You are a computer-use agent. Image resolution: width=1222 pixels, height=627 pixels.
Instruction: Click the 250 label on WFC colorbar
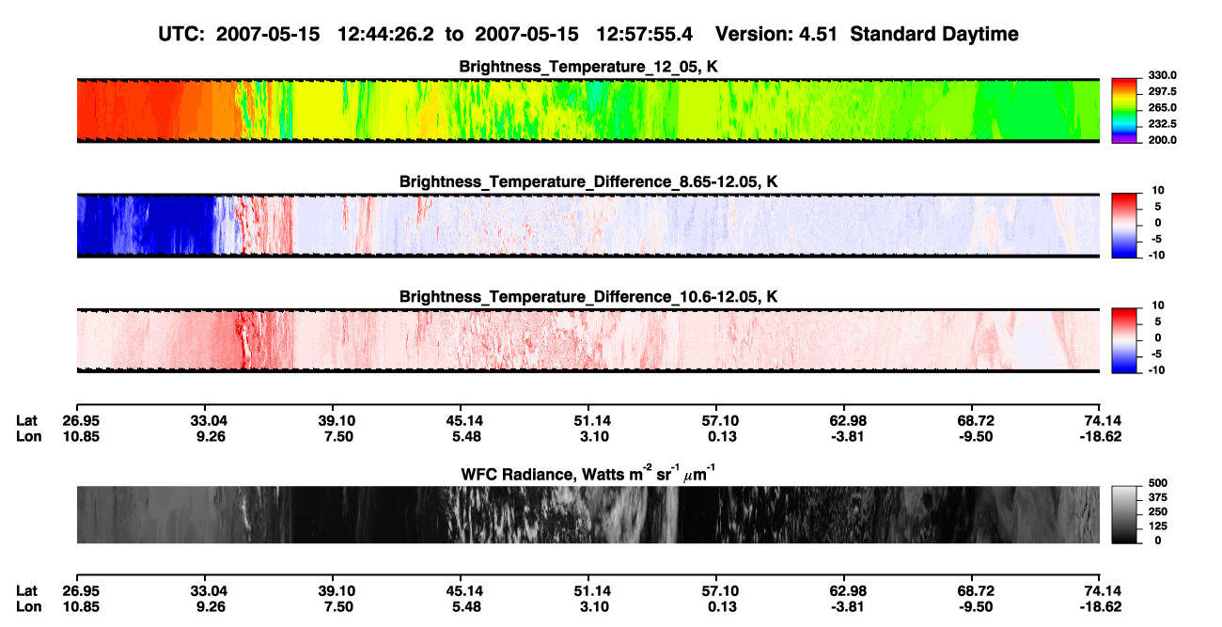click(1157, 511)
